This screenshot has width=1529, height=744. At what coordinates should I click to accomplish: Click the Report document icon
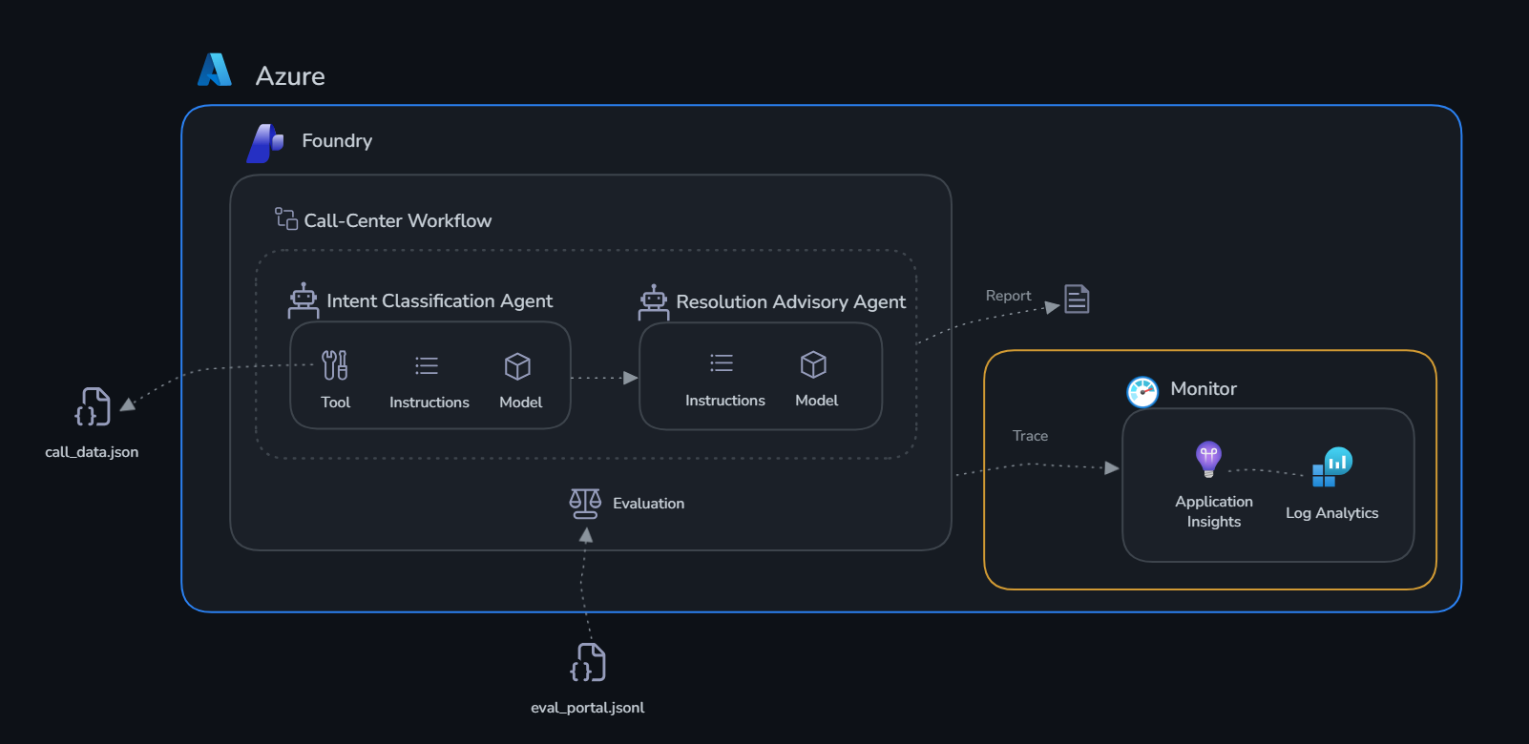[x=1078, y=299]
